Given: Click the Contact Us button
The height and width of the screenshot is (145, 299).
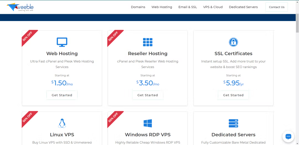Looking at the screenshot, I should 277,7.
